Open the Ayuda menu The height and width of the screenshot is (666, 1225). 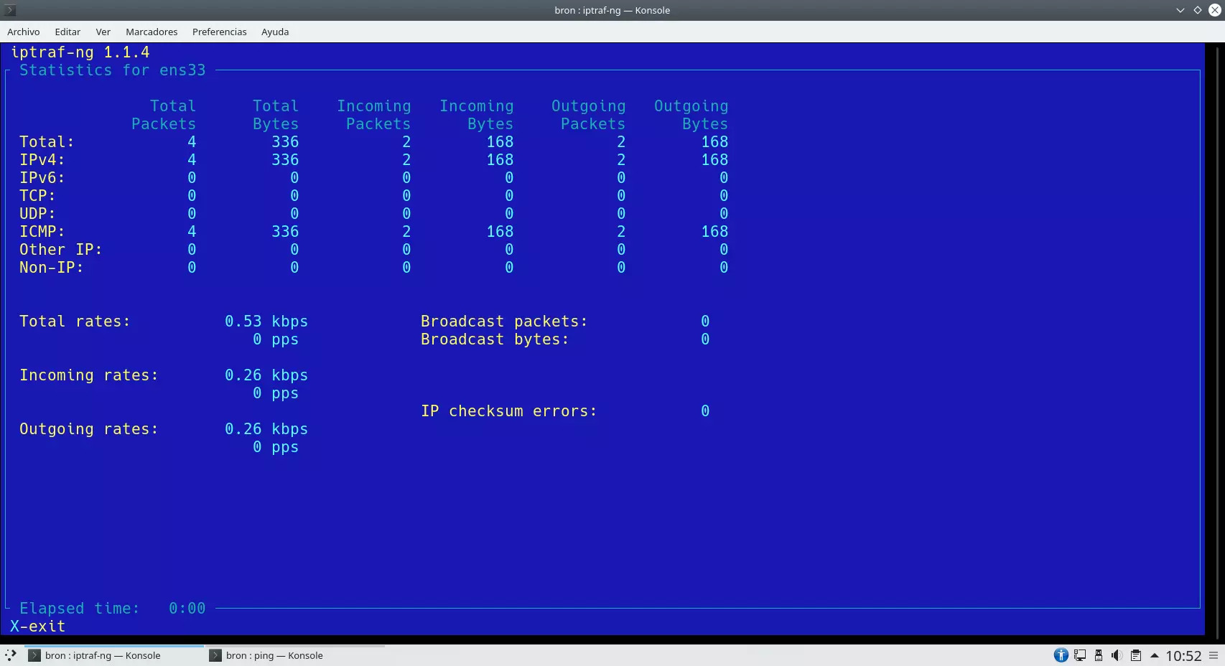pyautogui.click(x=275, y=32)
